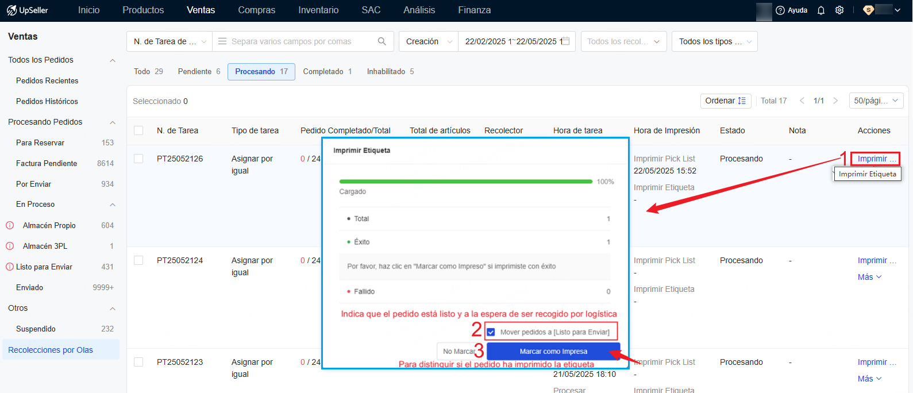Click Imprimir link for task PT25052126
913x393 pixels.
(877, 159)
